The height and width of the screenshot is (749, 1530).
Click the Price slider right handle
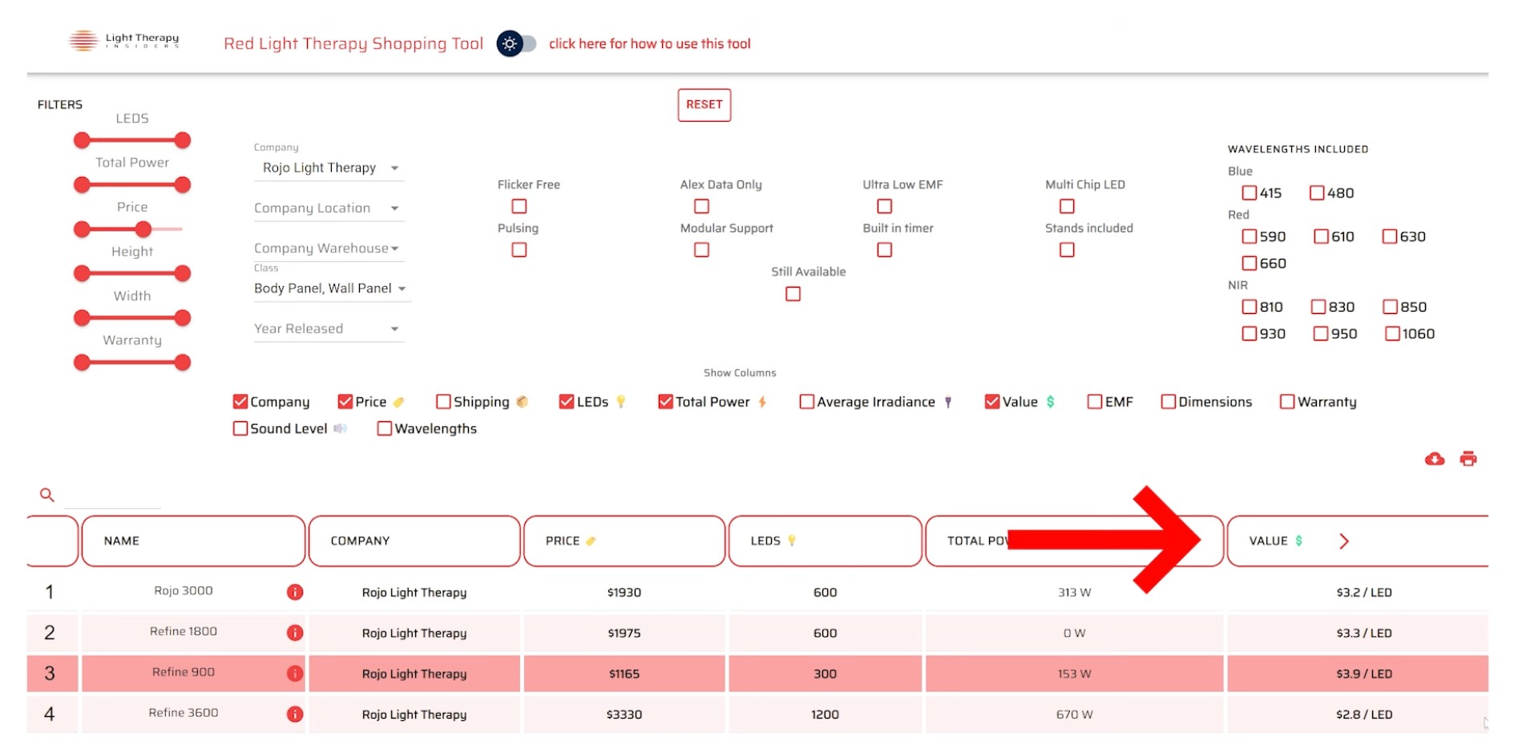[143, 230]
